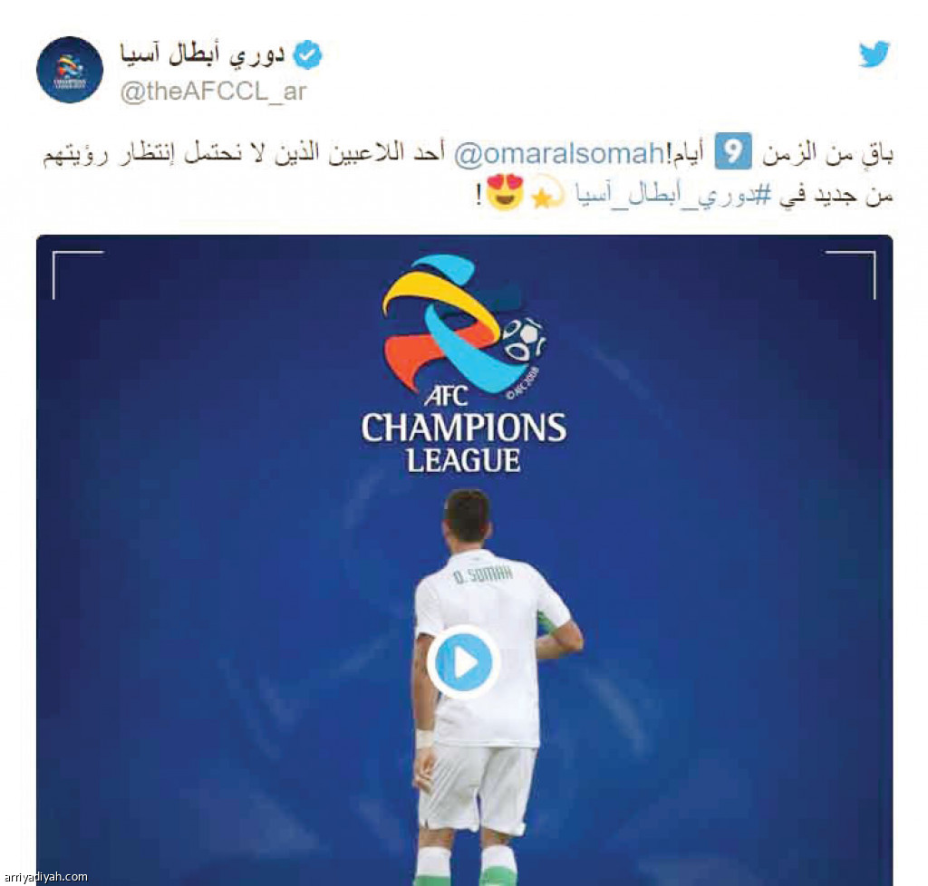Screen dimensions: 928x886
Task: Click the CHAMPIONS LEAGUE text in the video
Action: (464, 442)
